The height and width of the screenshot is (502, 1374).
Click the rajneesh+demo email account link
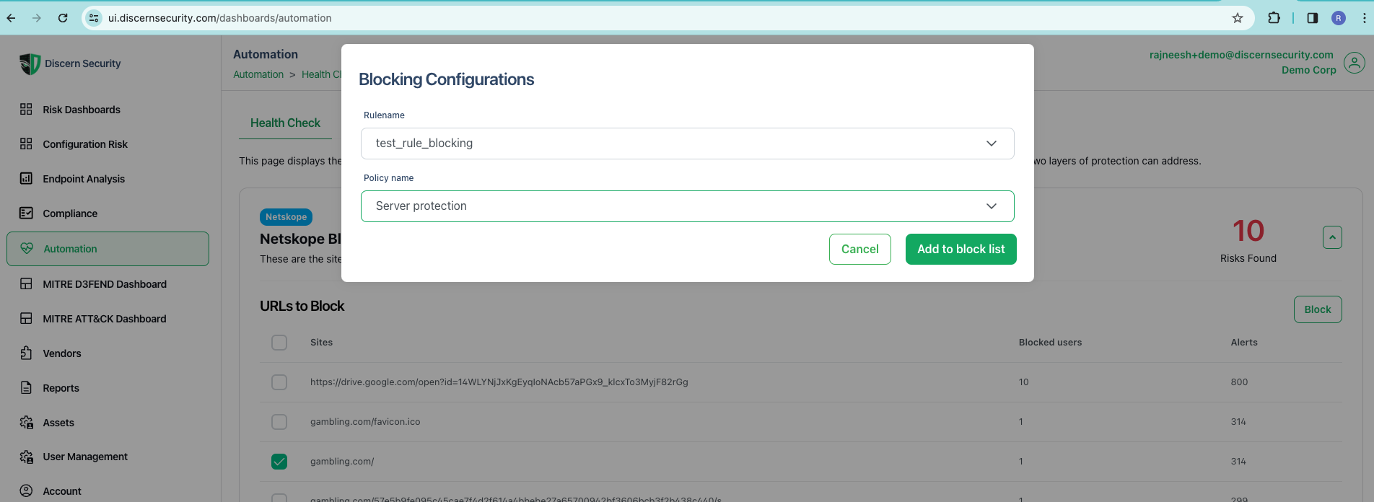(x=1241, y=55)
